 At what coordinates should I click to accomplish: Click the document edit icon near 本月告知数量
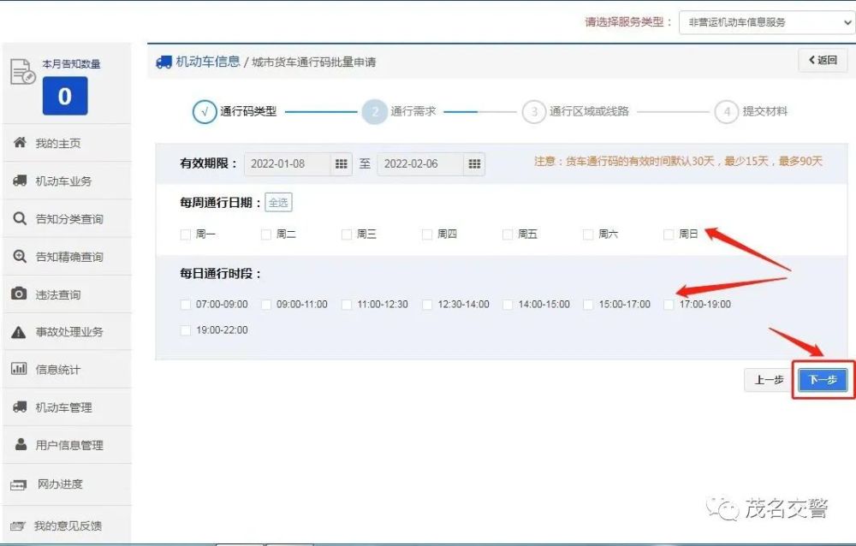(22, 72)
